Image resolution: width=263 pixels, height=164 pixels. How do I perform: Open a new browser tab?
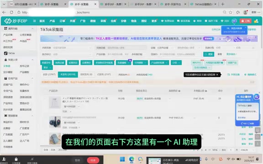[x=222, y=4]
